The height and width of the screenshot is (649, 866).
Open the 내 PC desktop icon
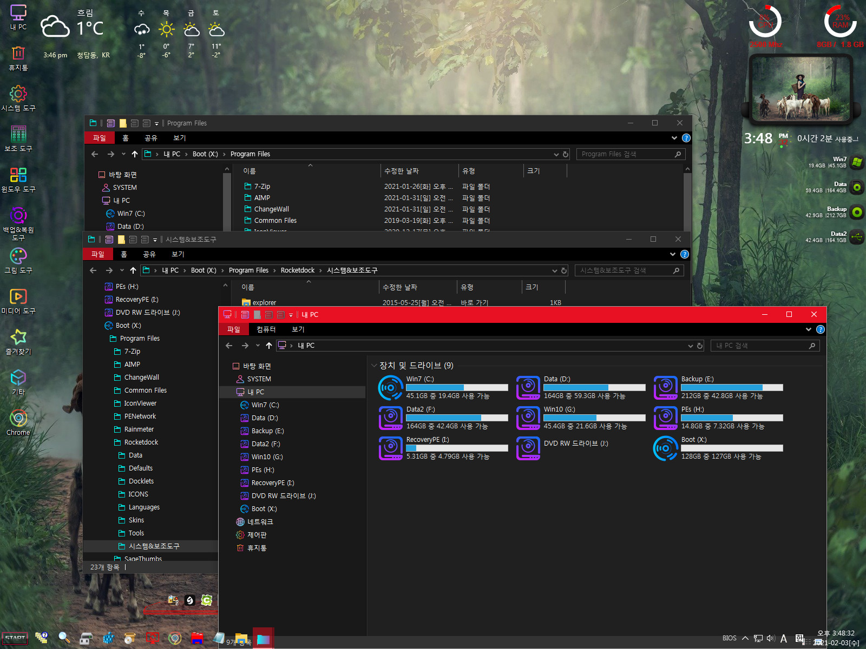click(18, 17)
